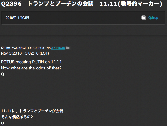Click line そんな偶然あるの?
The image size is (167, 126).
[17, 117]
